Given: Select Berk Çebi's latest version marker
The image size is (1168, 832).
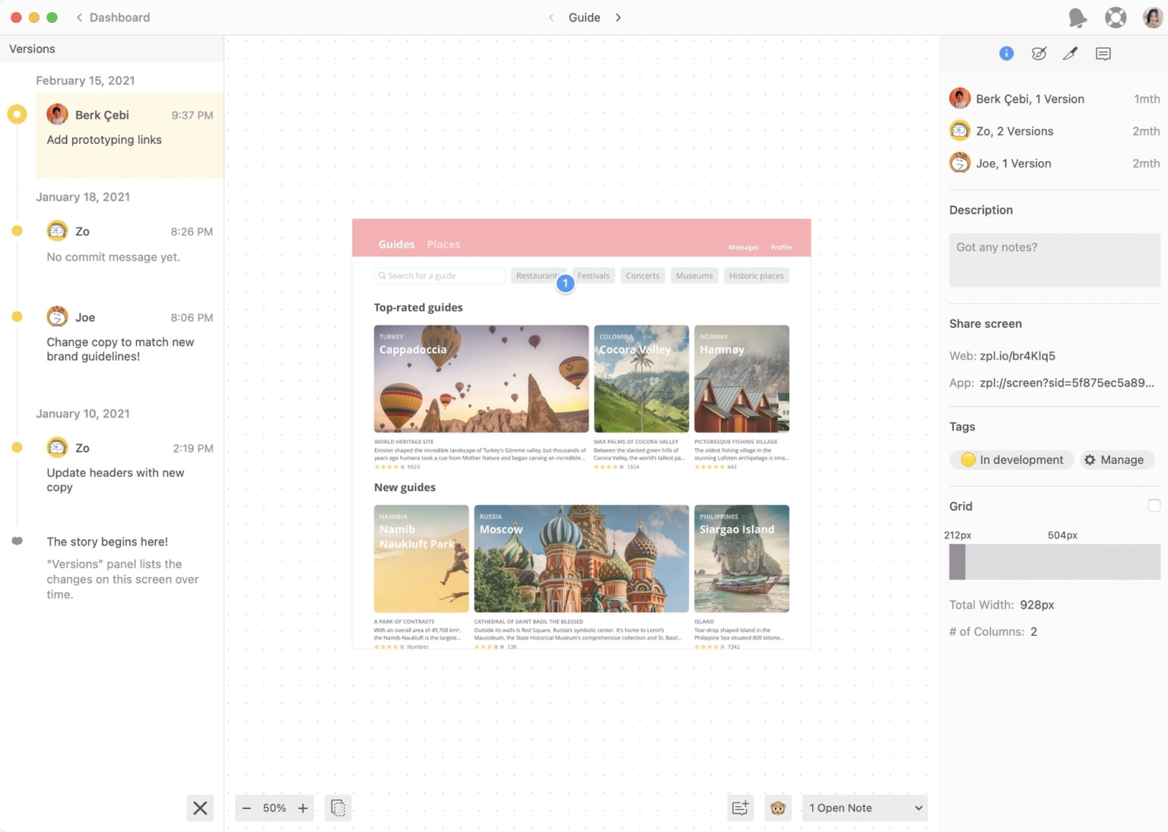Looking at the screenshot, I should click(x=17, y=114).
